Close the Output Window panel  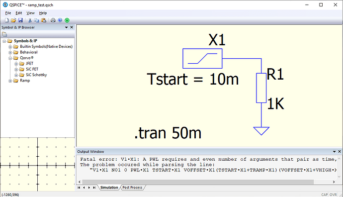[x=340, y=151]
